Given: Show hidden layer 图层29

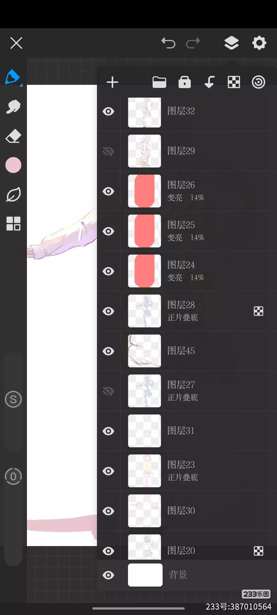Looking at the screenshot, I should point(108,151).
